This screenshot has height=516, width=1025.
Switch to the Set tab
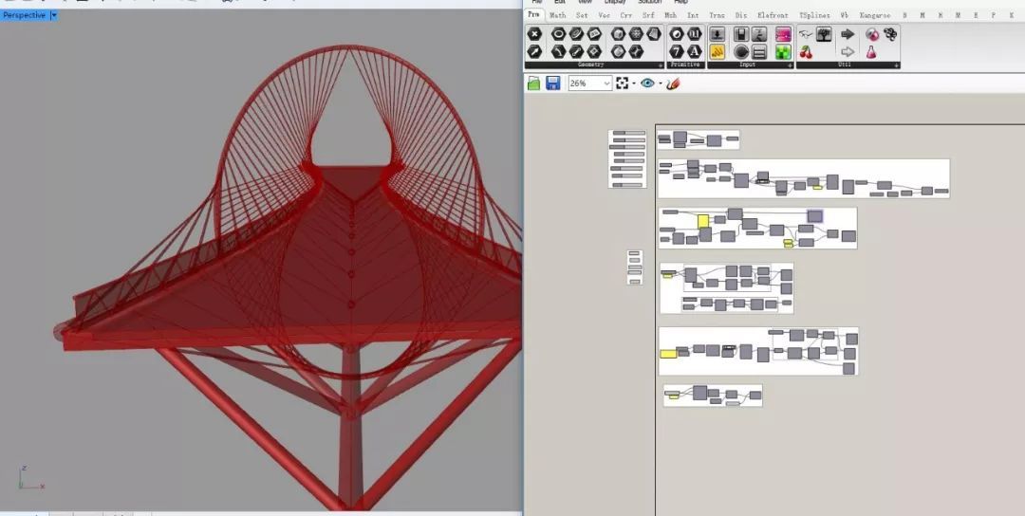(x=582, y=15)
